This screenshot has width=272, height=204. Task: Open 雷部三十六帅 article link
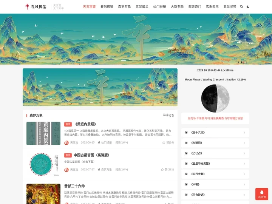[x=74, y=186]
